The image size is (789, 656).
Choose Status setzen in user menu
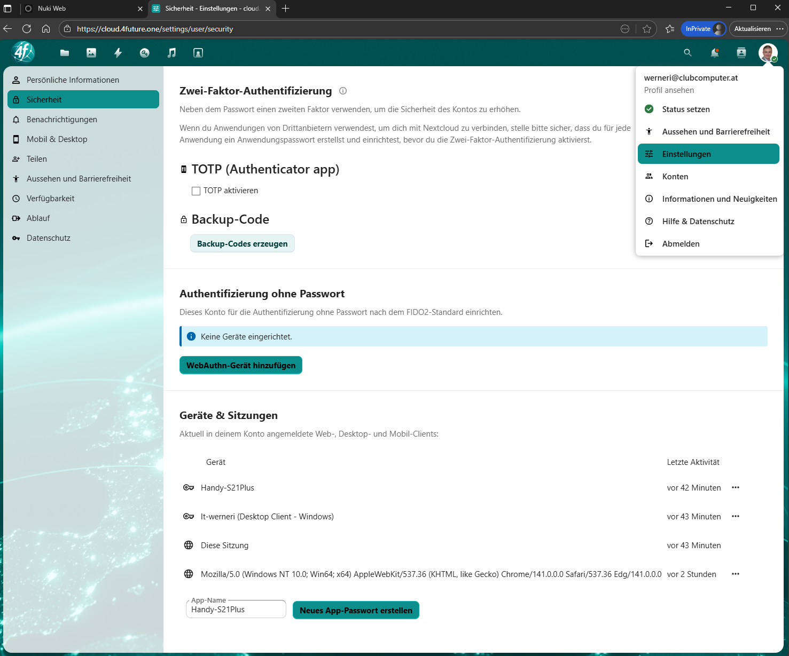685,109
